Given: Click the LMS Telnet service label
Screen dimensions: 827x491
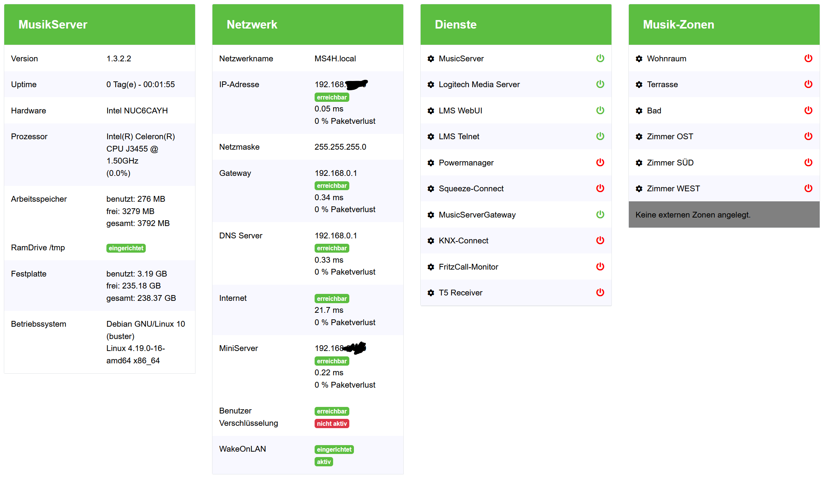Looking at the screenshot, I should tap(459, 137).
